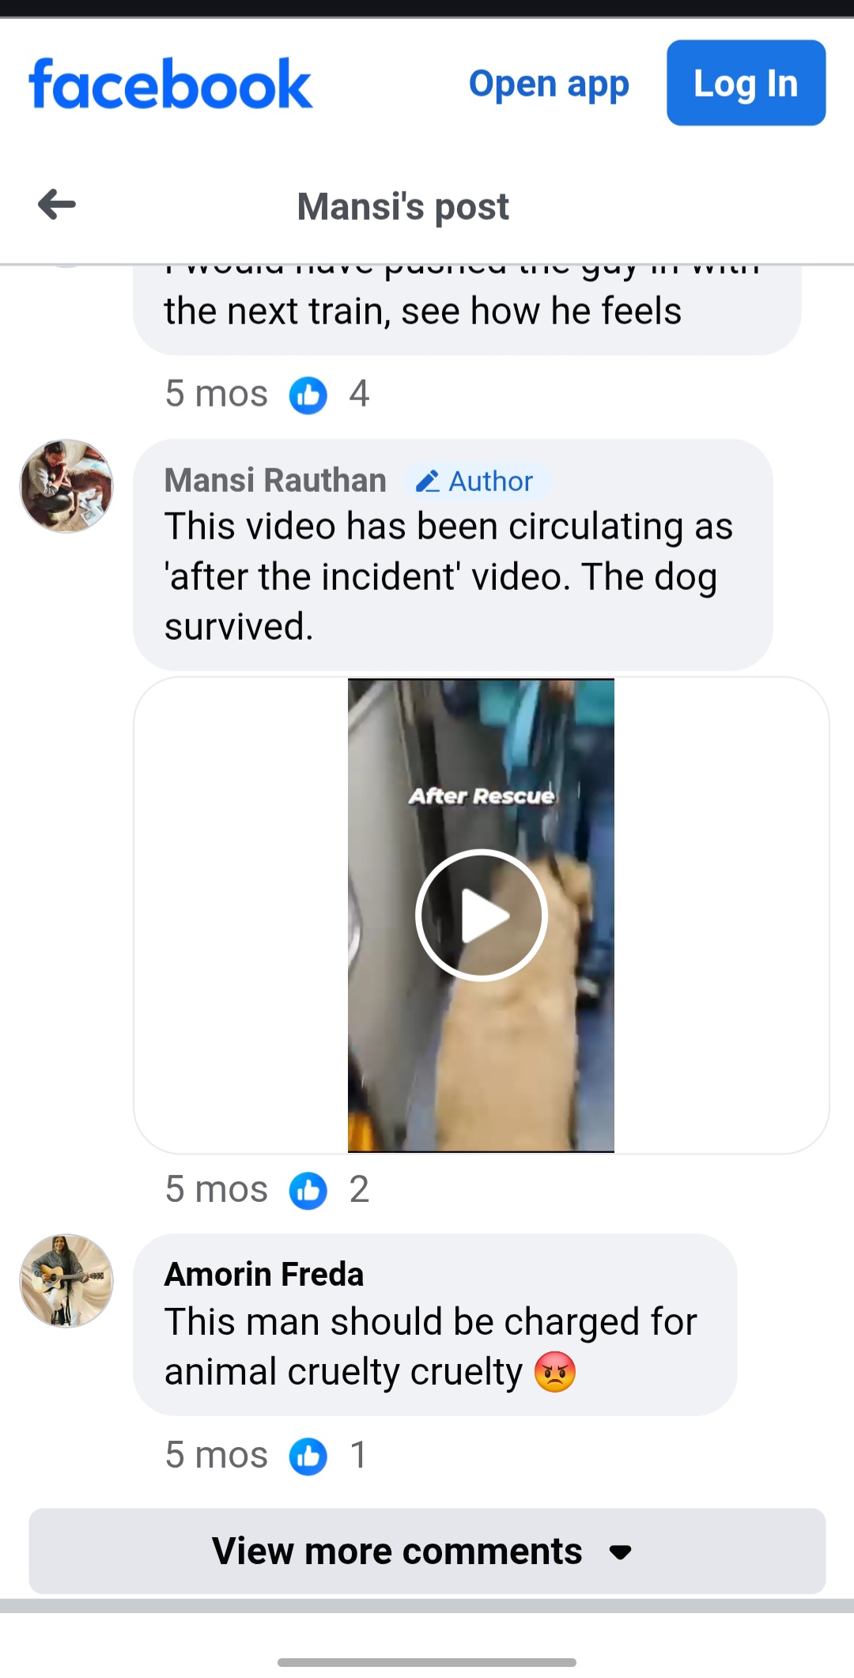Click the Mansi's post header title
The height and width of the screenshot is (1678, 854).
click(402, 206)
